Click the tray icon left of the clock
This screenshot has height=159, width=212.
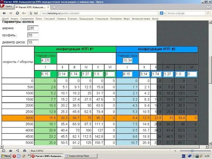[201, 156]
